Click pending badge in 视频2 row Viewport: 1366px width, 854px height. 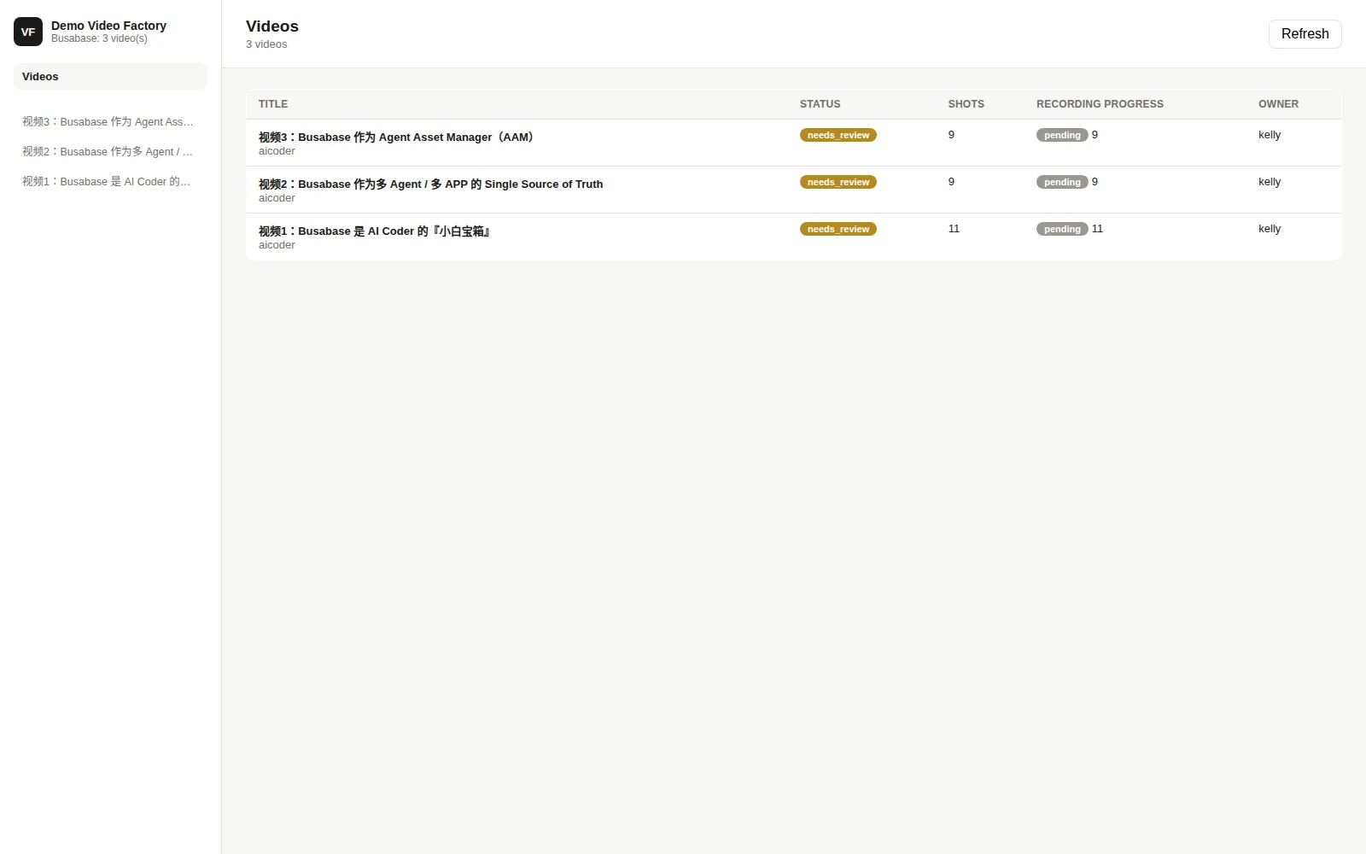(x=1062, y=182)
